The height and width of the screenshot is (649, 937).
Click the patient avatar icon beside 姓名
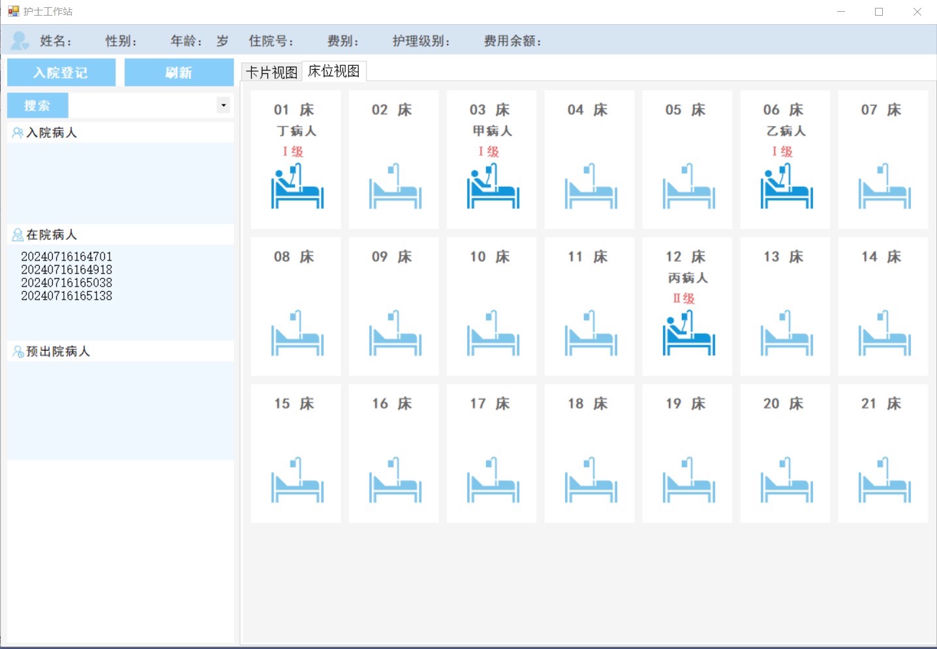point(20,40)
